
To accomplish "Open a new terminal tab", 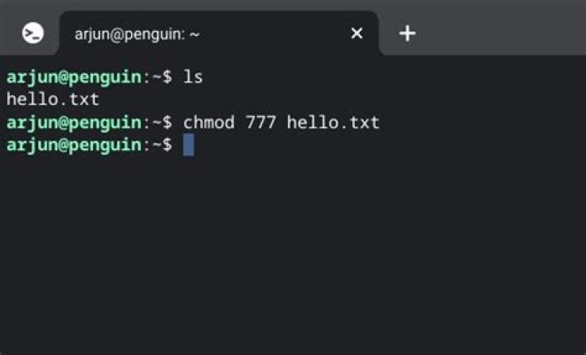I will (x=407, y=33).
